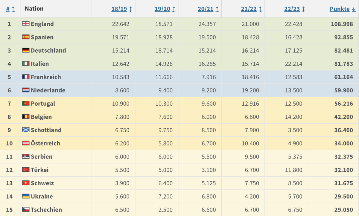Click the England flag icon
The image size is (359, 216).
point(26,24)
